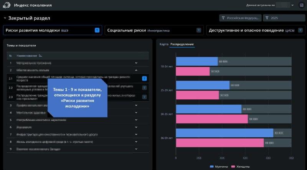The height and width of the screenshot is (170, 307).
Task: Collapse the Закрытый раздел section
Action: tap(5, 18)
